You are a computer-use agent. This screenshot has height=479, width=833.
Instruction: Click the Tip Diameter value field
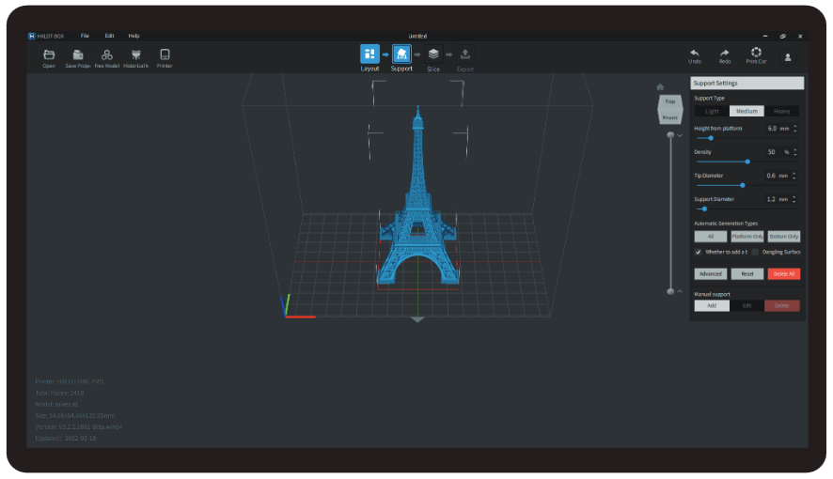pos(771,176)
